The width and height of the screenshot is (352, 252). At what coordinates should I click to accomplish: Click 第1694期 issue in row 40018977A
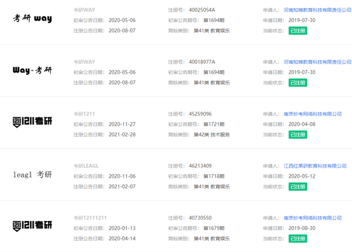tap(213, 72)
